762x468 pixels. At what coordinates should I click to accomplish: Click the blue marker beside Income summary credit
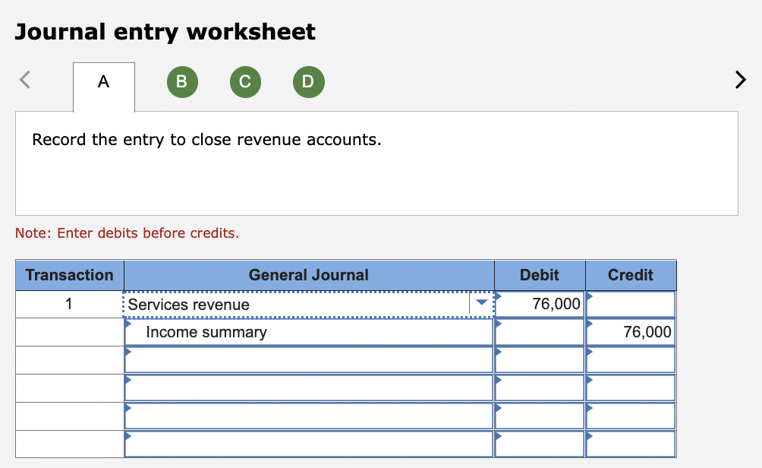pos(590,323)
